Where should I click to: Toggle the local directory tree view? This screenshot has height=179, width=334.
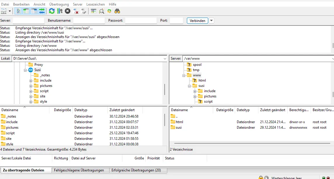(26, 11)
